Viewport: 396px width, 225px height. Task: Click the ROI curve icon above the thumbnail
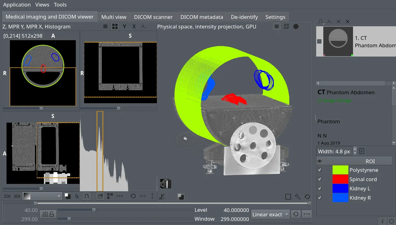point(330,22)
